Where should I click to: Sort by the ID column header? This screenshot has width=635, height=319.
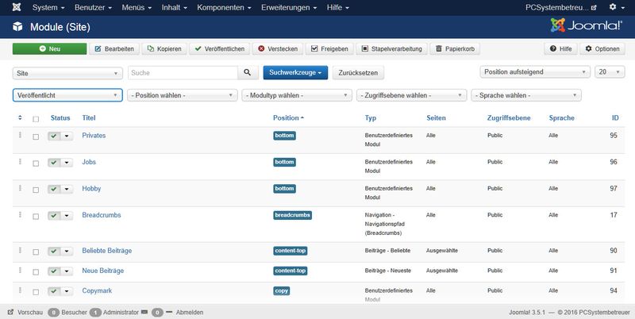[614, 117]
